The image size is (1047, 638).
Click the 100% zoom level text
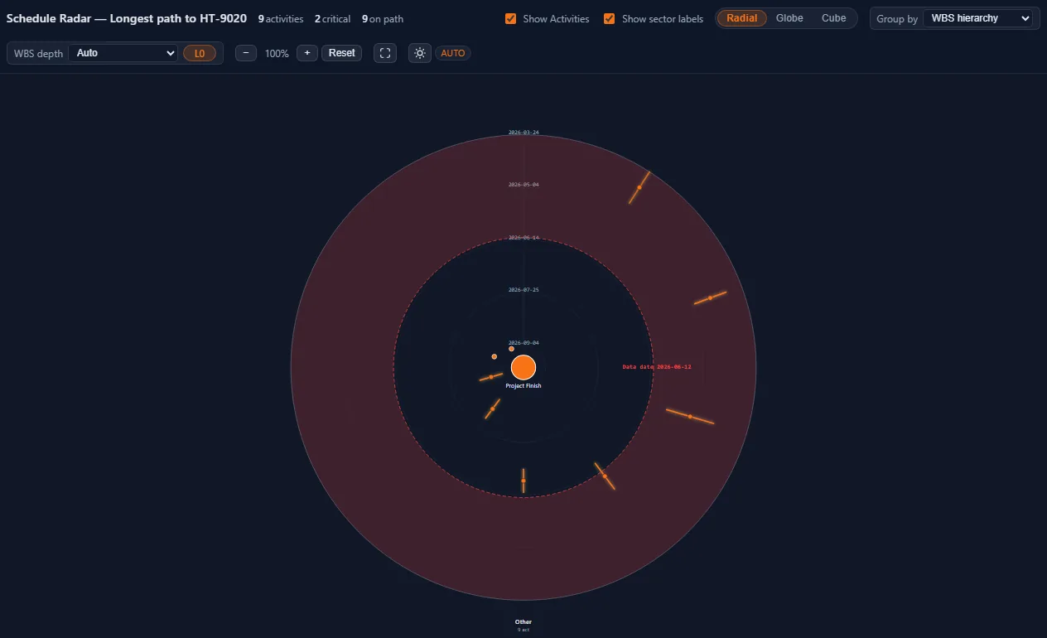coord(277,53)
